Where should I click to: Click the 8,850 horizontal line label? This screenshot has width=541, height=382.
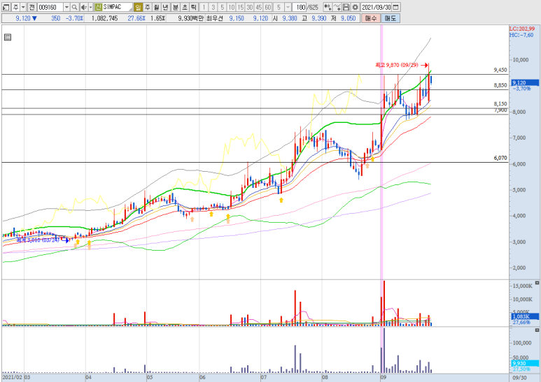(x=500, y=85)
